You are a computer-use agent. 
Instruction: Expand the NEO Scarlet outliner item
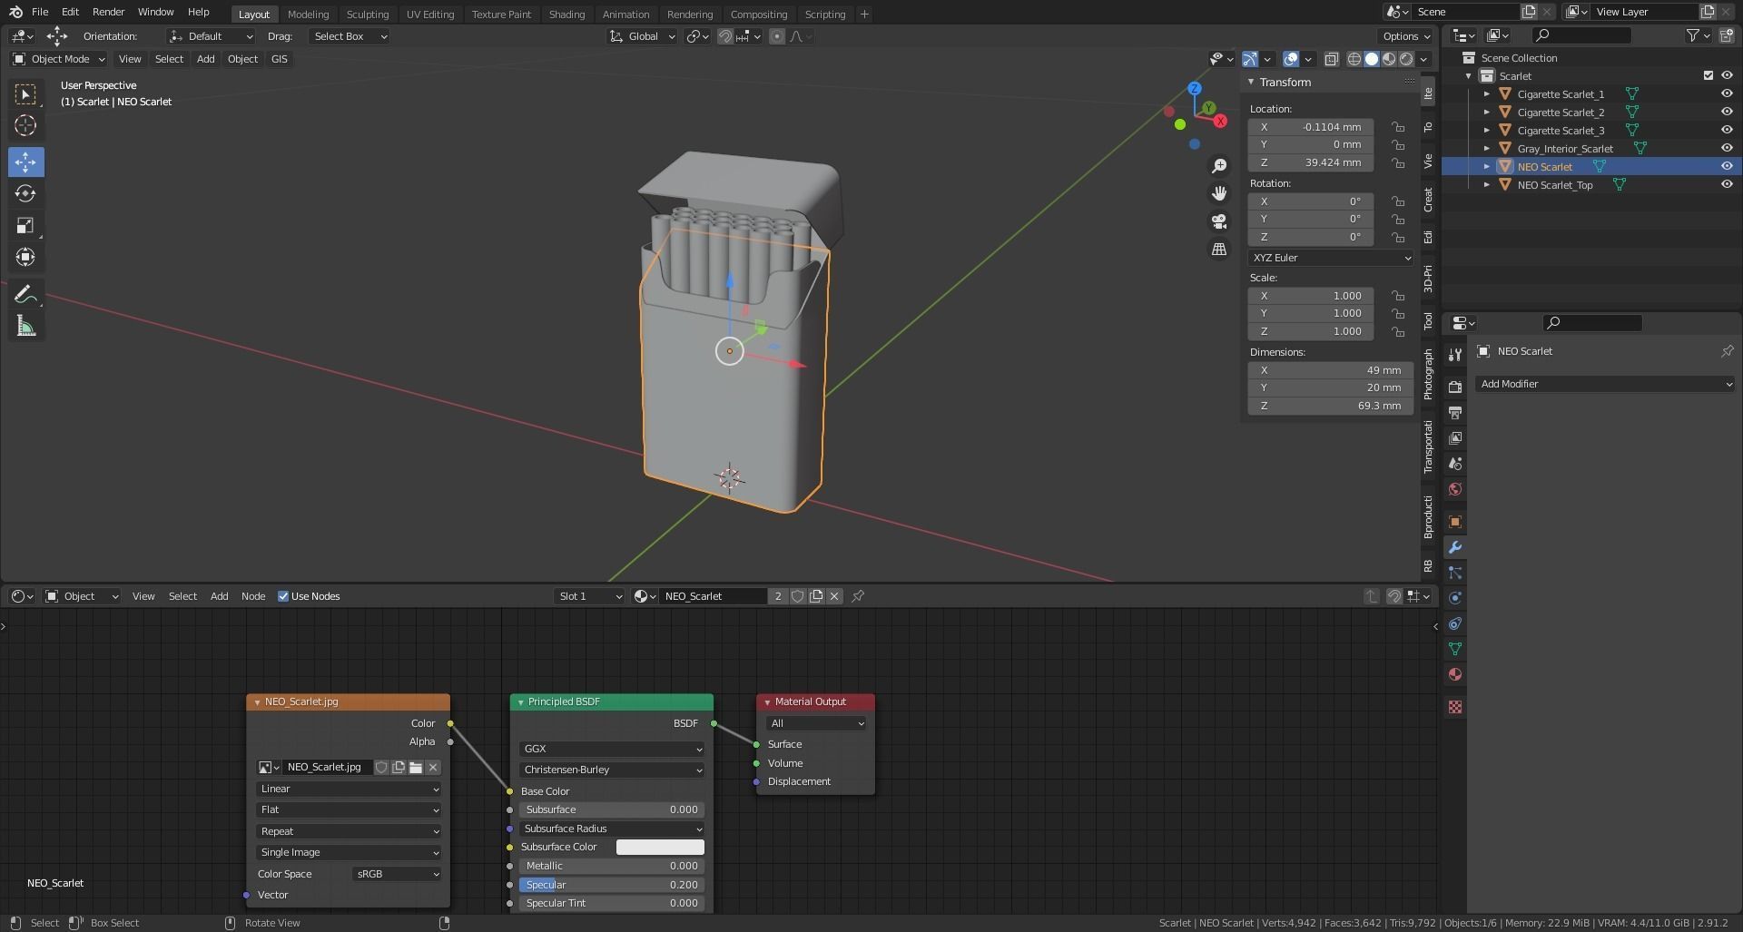1486,167
